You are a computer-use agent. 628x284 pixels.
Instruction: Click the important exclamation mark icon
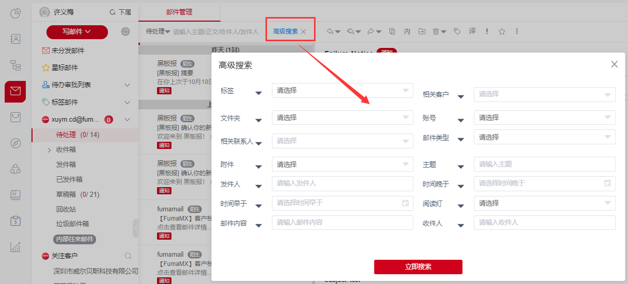tap(486, 31)
